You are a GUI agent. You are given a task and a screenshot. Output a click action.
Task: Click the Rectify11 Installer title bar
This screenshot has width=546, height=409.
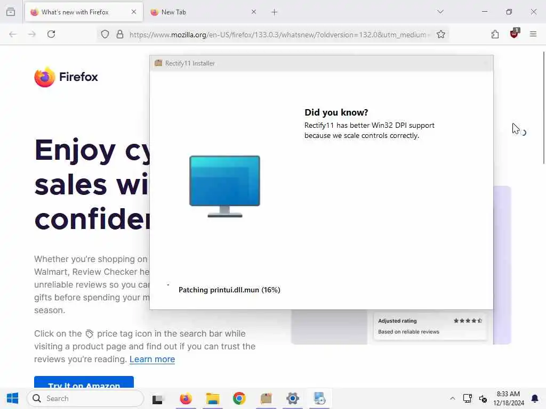(x=321, y=63)
